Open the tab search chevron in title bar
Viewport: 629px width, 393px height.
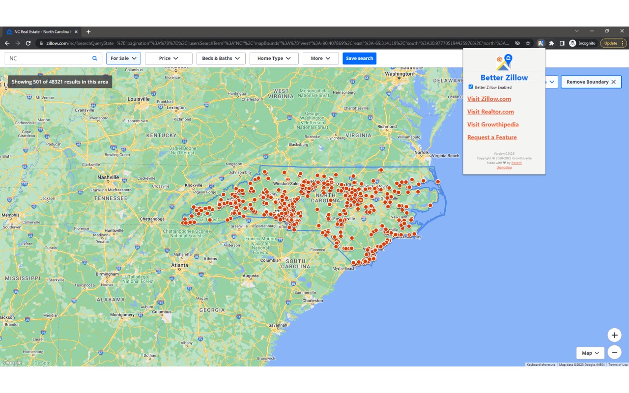(x=576, y=31)
